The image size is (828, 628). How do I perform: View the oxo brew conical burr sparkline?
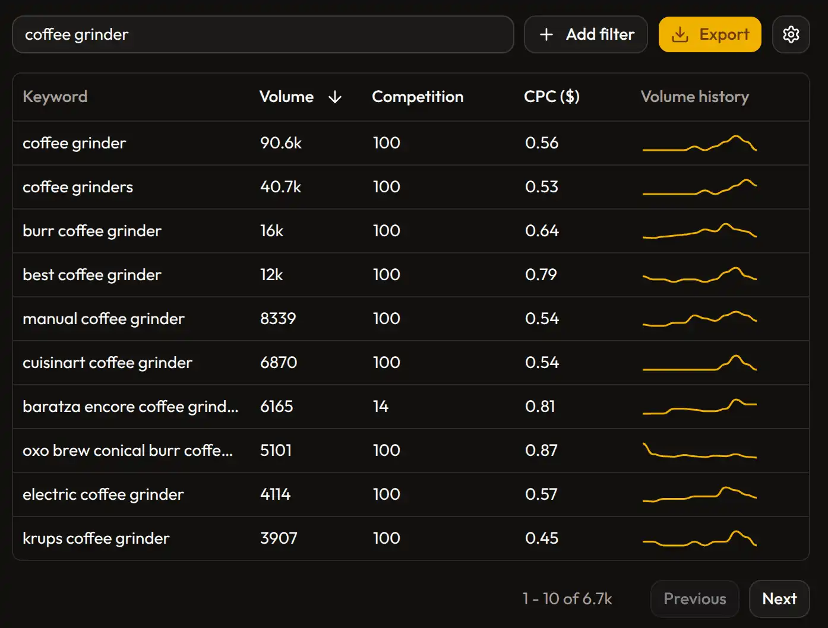click(699, 451)
